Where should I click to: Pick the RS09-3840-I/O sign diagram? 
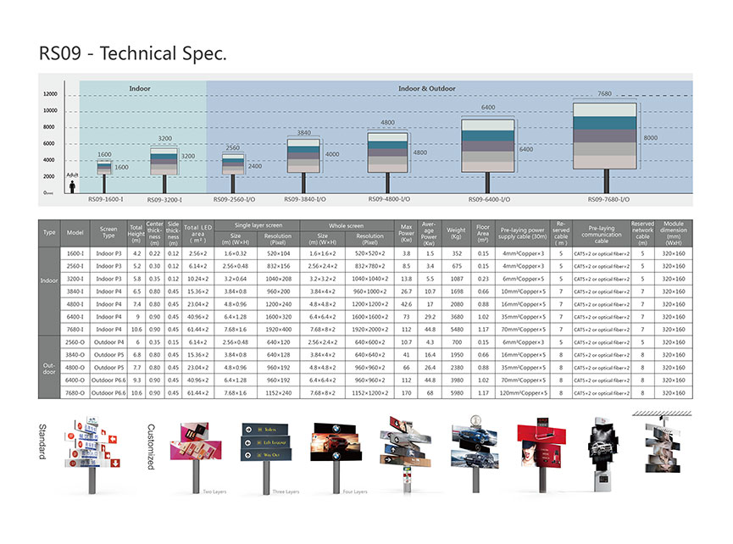pos(303,156)
